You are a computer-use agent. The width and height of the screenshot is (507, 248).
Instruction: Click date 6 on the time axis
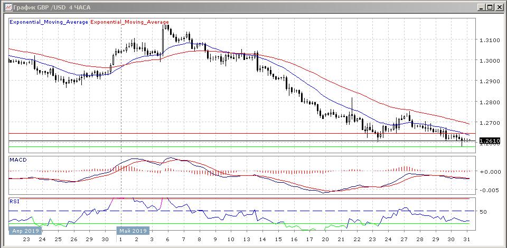168,239
